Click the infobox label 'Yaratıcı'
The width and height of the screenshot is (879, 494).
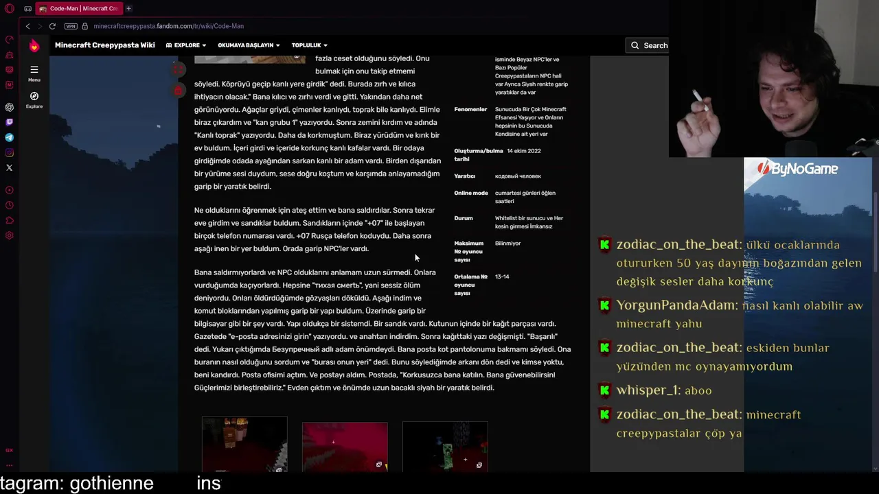coord(464,176)
